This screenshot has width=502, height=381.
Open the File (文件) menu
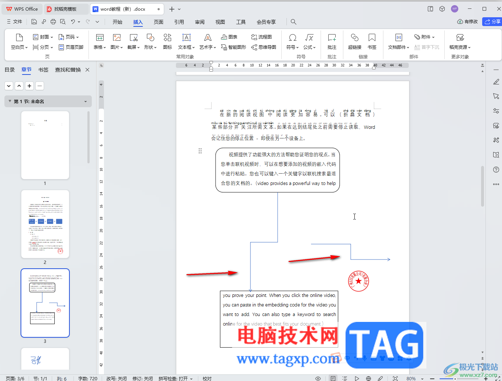(15, 22)
